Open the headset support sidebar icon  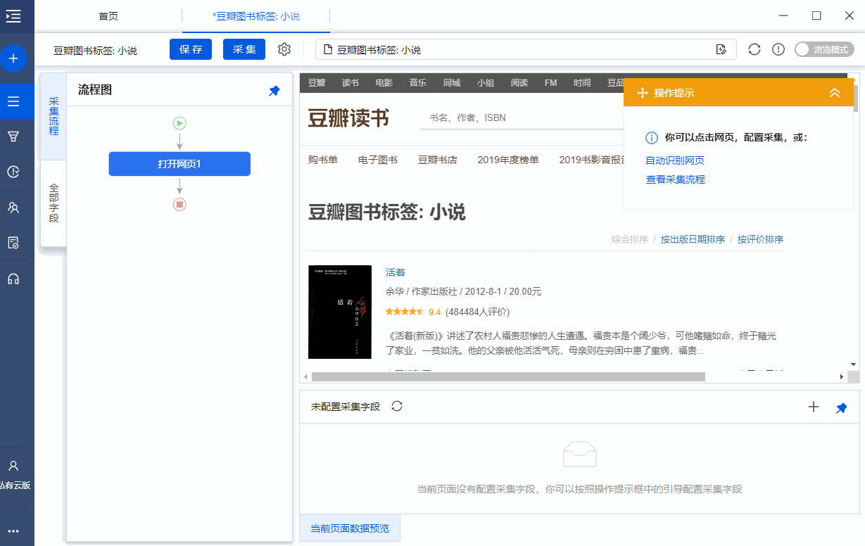[13, 279]
